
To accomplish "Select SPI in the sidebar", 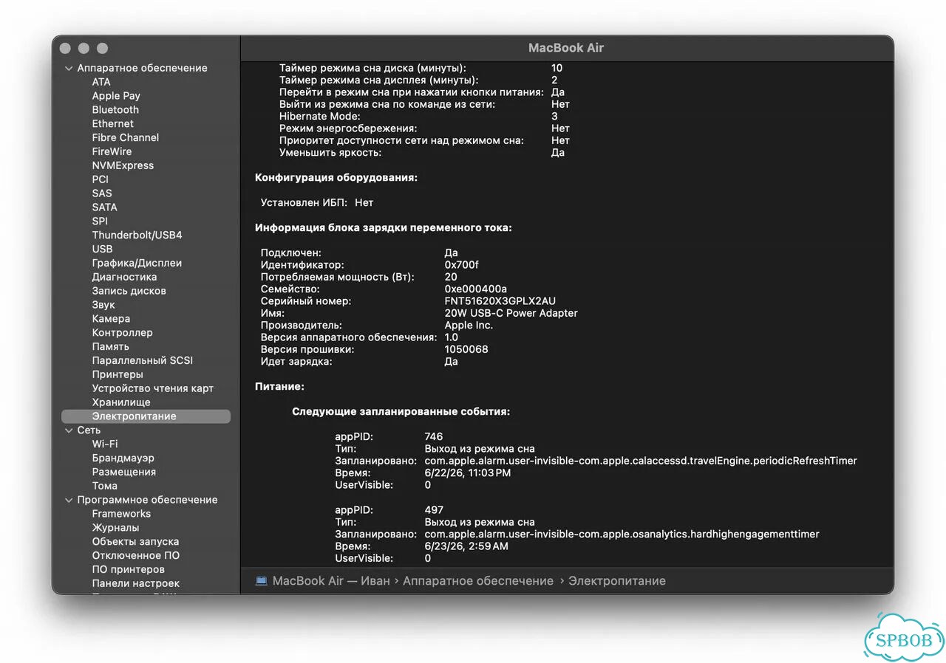I will 100,221.
